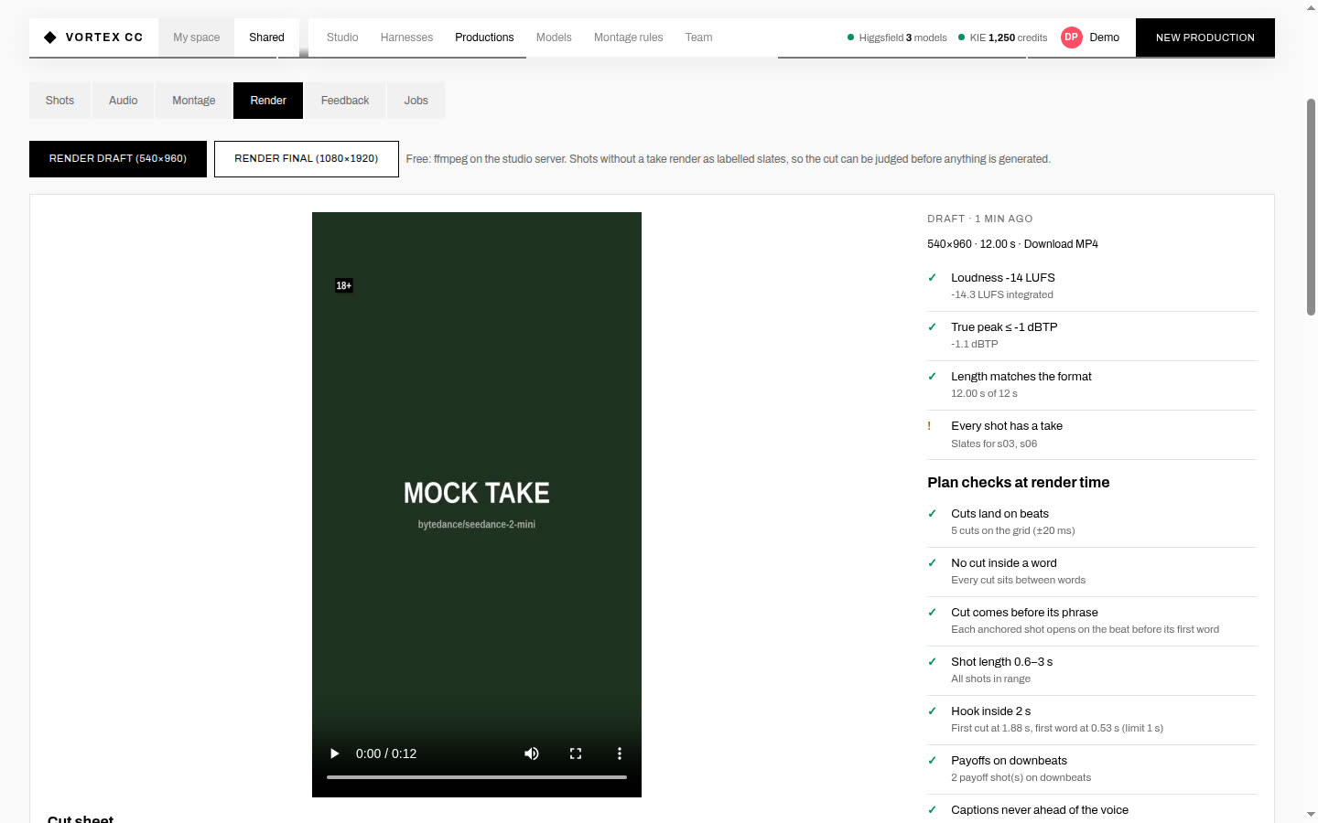The width and height of the screenshot is (1318, 823).
Task: Play the draft video
Action: (334, 754)
